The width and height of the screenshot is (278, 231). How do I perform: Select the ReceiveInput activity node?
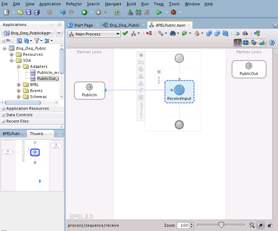click(179, 92)
